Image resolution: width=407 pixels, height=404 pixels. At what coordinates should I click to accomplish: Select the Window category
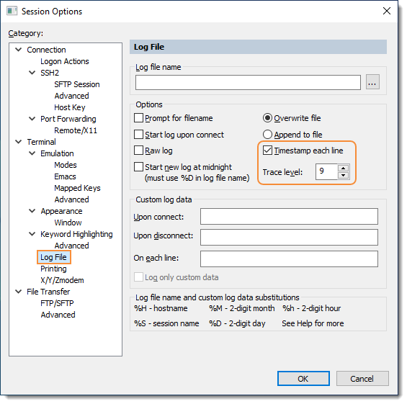pos(68,223)
